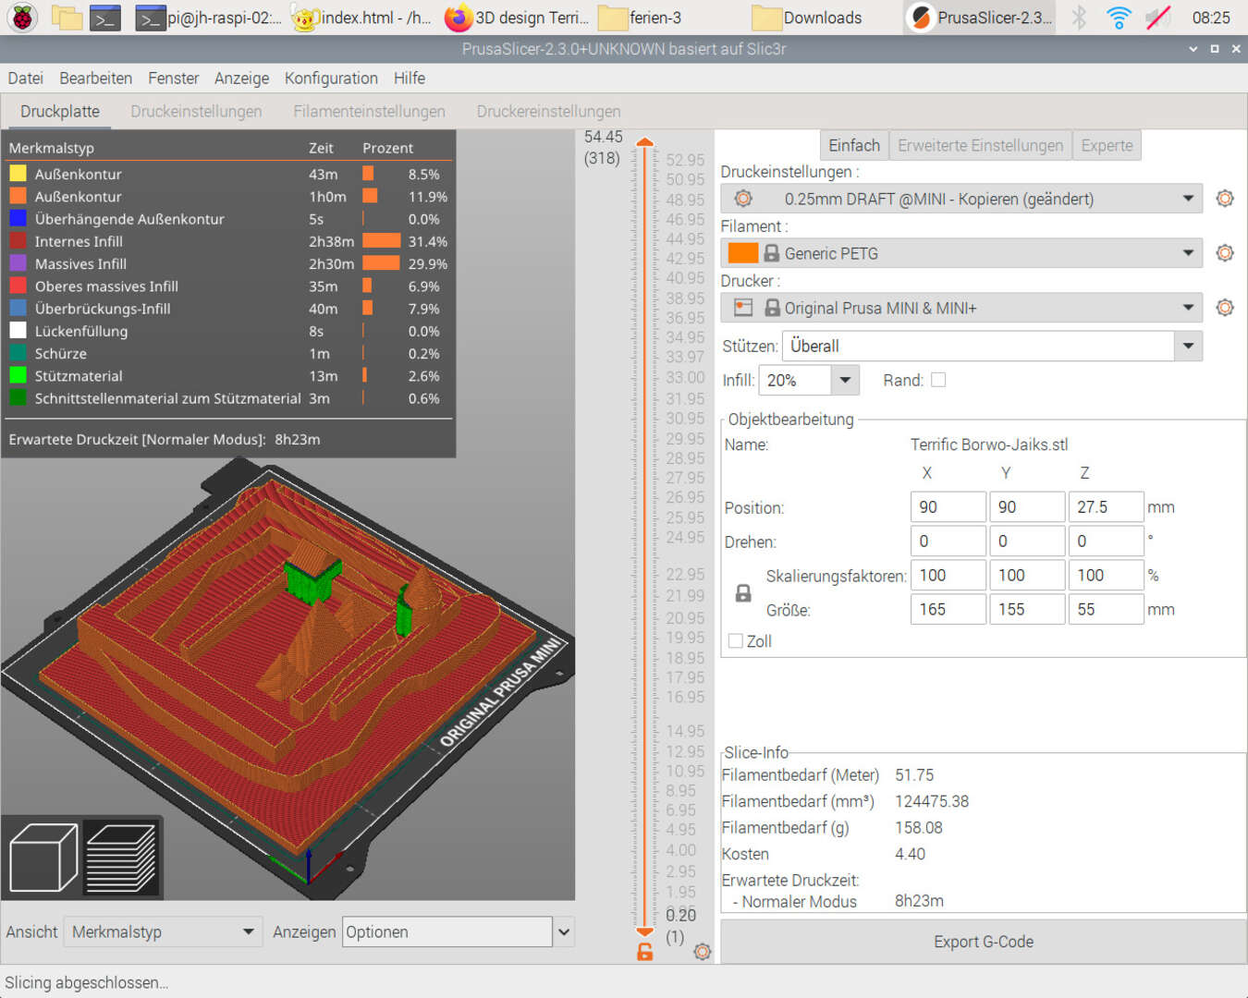This screenshot has height=998, width=1248.
Task: Open the Ansicht Merkmalstyp dropdown
Action: [x=162, y=931]
